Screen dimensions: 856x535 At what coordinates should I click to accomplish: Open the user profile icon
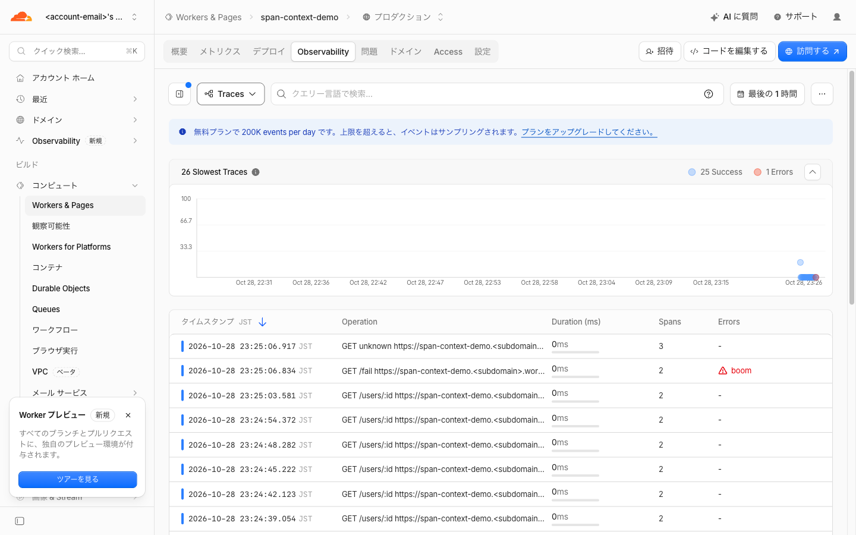837,17
